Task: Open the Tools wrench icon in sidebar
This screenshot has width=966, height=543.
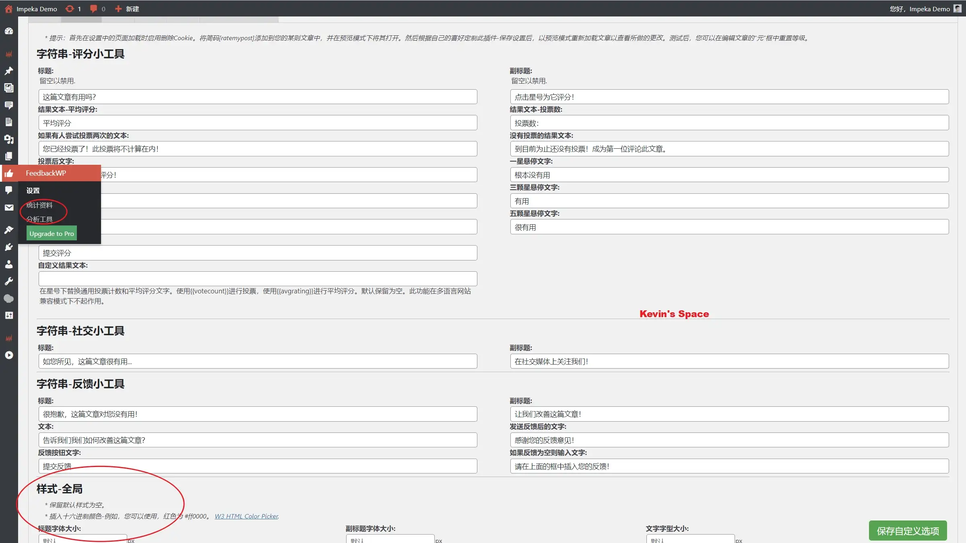Action: point(9,281)
